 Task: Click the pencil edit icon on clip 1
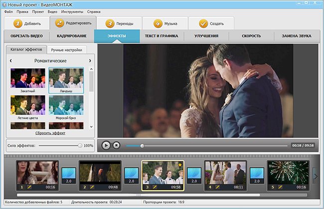point(29,187)
